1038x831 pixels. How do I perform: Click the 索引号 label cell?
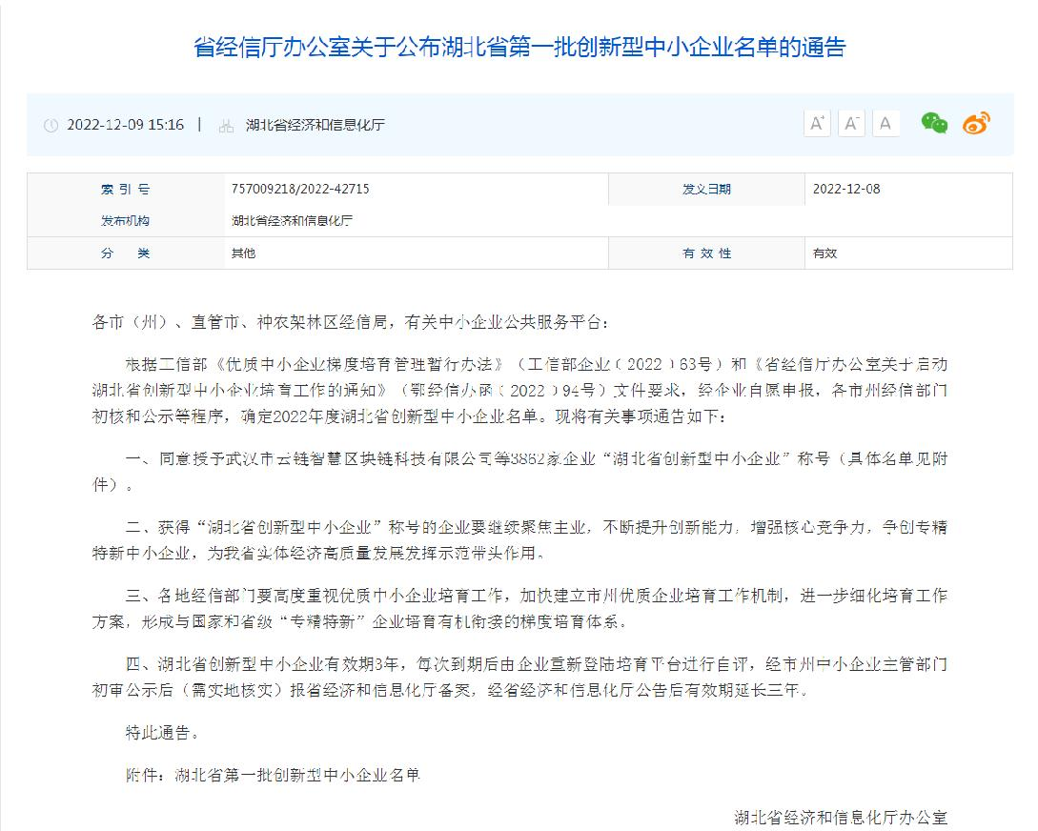coord(125,190)
